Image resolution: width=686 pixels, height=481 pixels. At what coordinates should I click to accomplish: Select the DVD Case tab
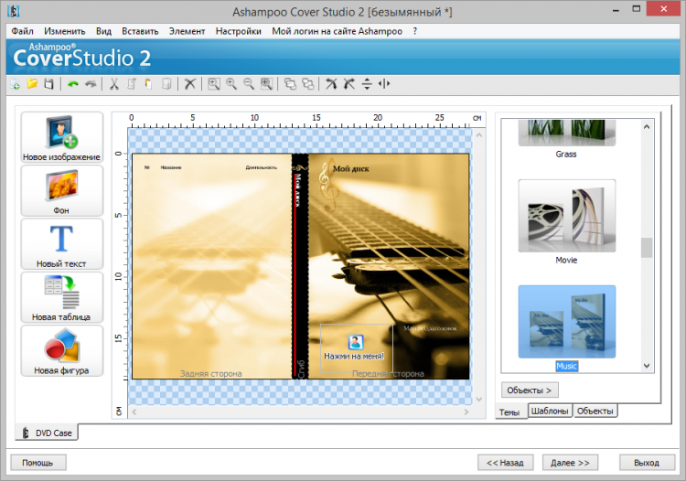coord(48,433)
